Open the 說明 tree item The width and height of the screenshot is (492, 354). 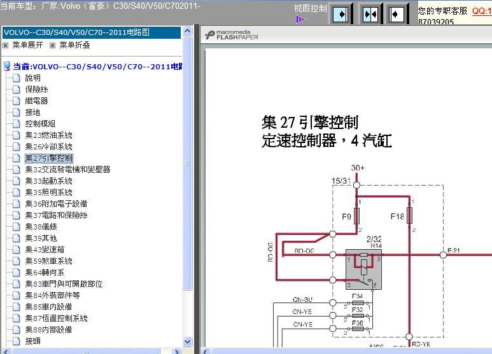coord(33,78)
